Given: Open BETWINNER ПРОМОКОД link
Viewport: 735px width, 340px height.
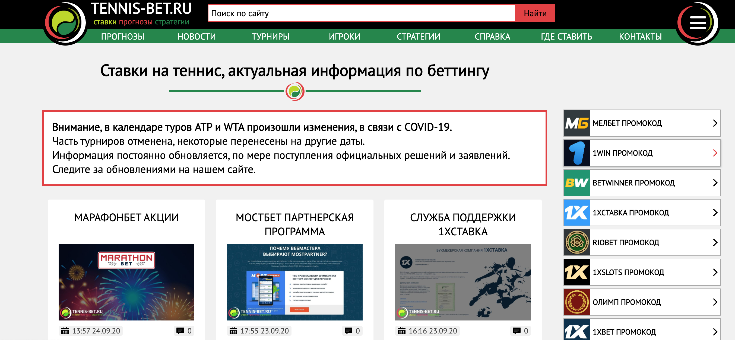Looking at the screenshot, I should (633, 183).
